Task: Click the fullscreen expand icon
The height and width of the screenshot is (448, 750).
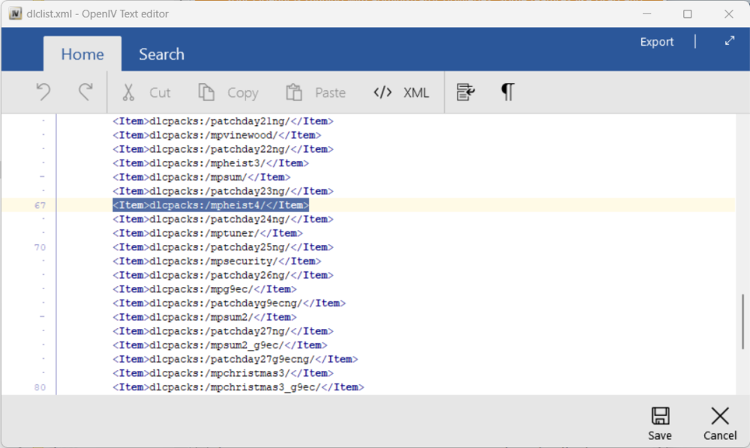Action: point(729,41)
